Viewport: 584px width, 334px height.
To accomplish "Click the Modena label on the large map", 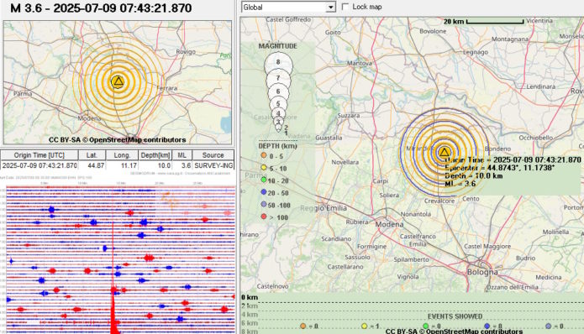I will [389, 224].
